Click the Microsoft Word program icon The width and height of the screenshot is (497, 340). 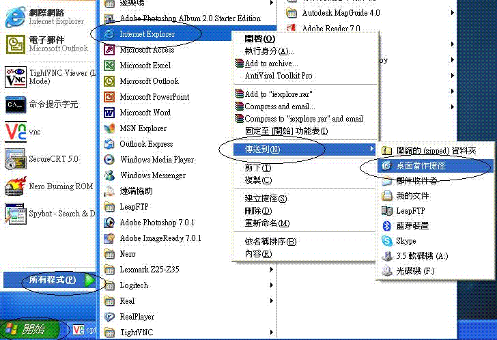pyautogui.click(x=109, y=113)
